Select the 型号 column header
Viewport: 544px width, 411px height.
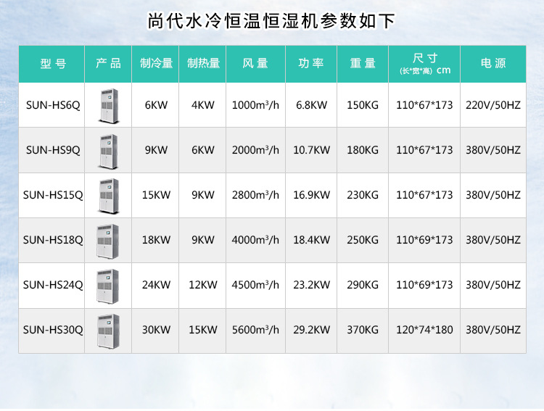51,64
